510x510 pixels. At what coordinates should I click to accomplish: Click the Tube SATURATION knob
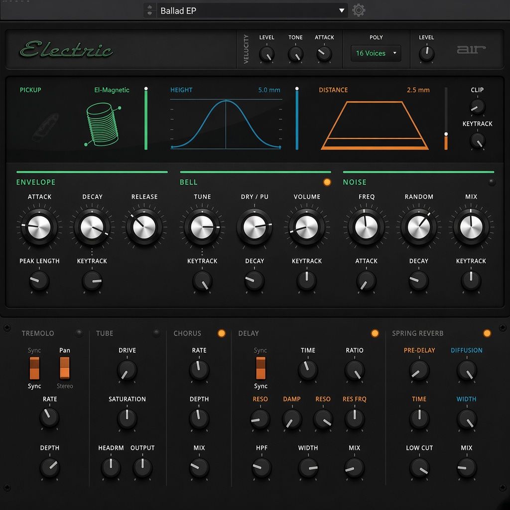127,419
